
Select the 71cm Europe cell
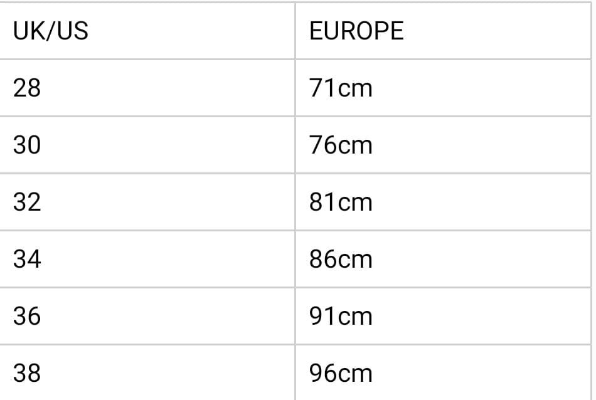coord(341,88)
